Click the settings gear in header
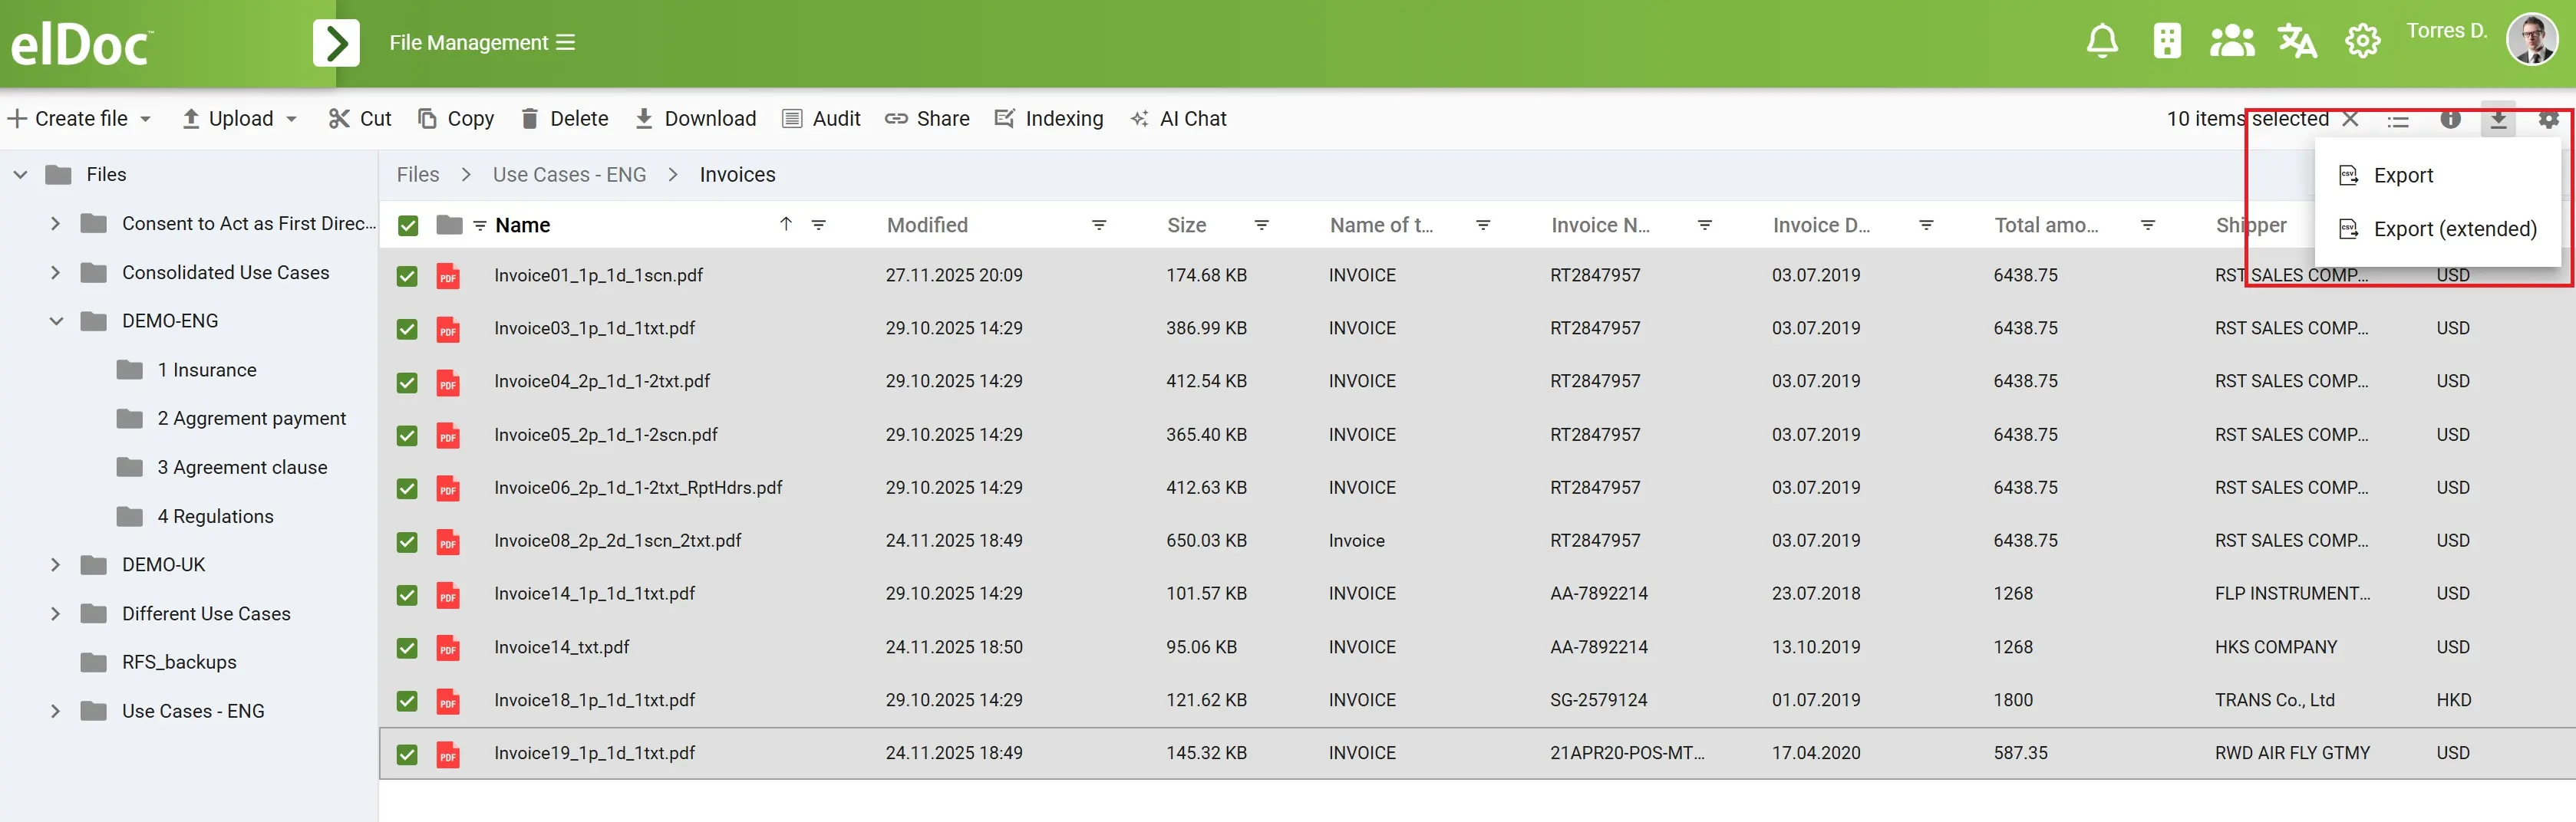Viewport: 2576px width, 822px height. coord(2361,41)
